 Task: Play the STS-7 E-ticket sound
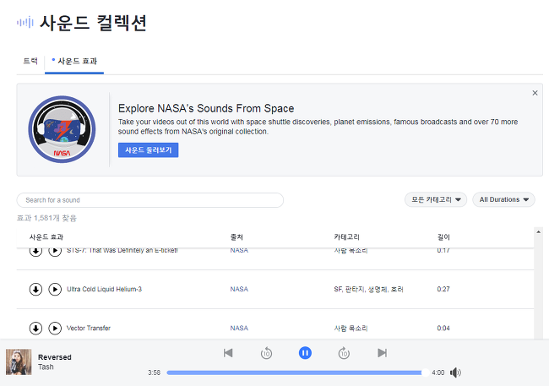(x=55, y=252)
